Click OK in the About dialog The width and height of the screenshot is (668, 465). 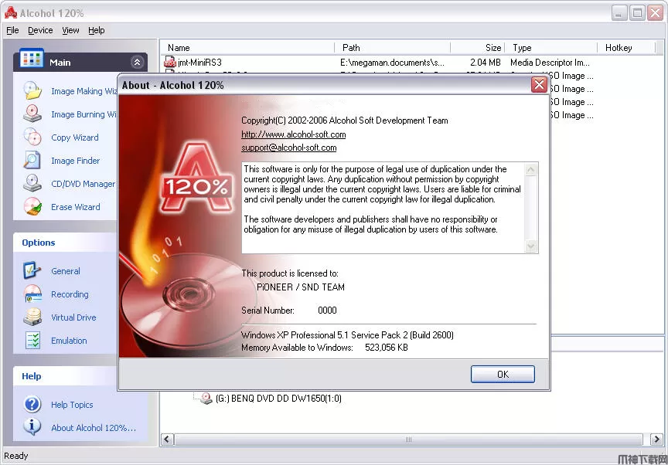pyautogui.click(x=503, y=374)
